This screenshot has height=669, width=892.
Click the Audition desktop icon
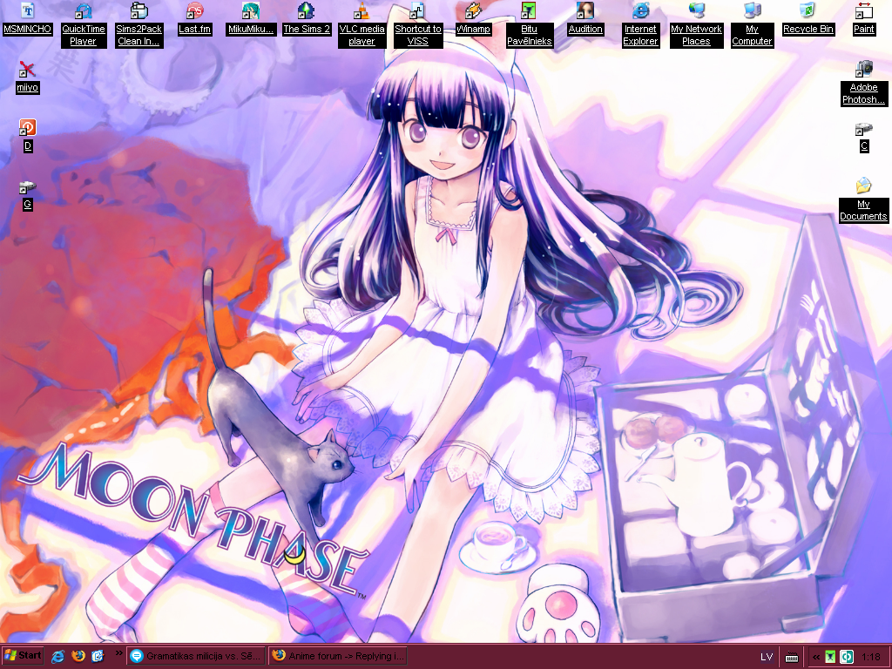(585, 19)
